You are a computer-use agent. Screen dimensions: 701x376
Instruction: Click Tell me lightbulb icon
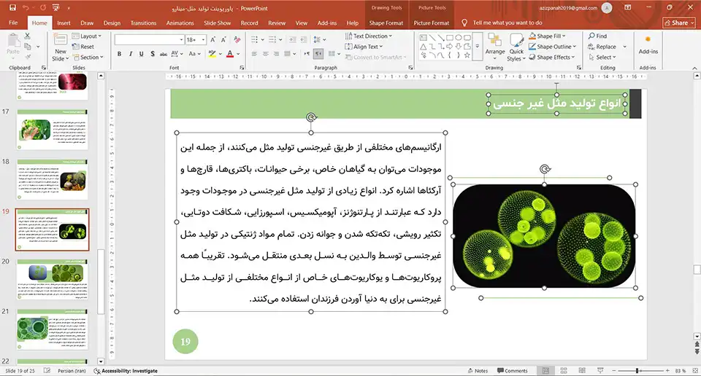tap(464, 23)
